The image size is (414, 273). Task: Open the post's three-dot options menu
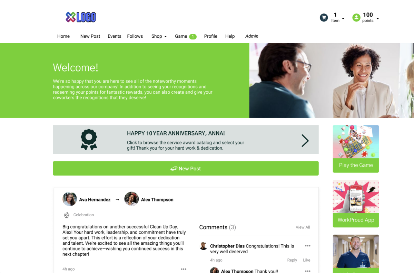(x=184, y=269)
